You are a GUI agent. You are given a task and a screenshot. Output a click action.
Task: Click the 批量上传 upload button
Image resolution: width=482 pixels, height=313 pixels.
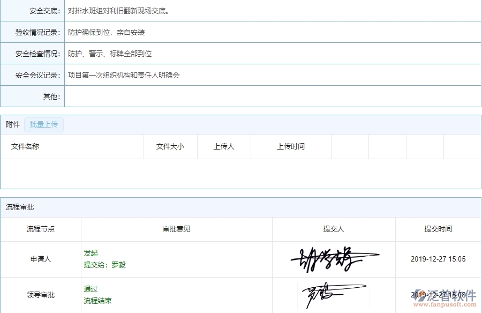tap(44, 124)
